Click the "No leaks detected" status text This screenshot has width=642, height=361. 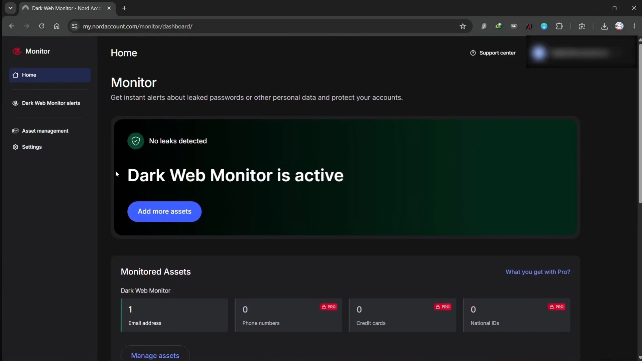[x=178, y=141]
